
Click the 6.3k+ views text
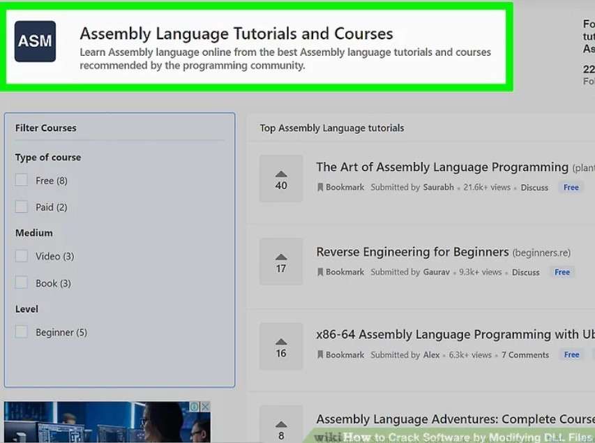tap(470, 355)
